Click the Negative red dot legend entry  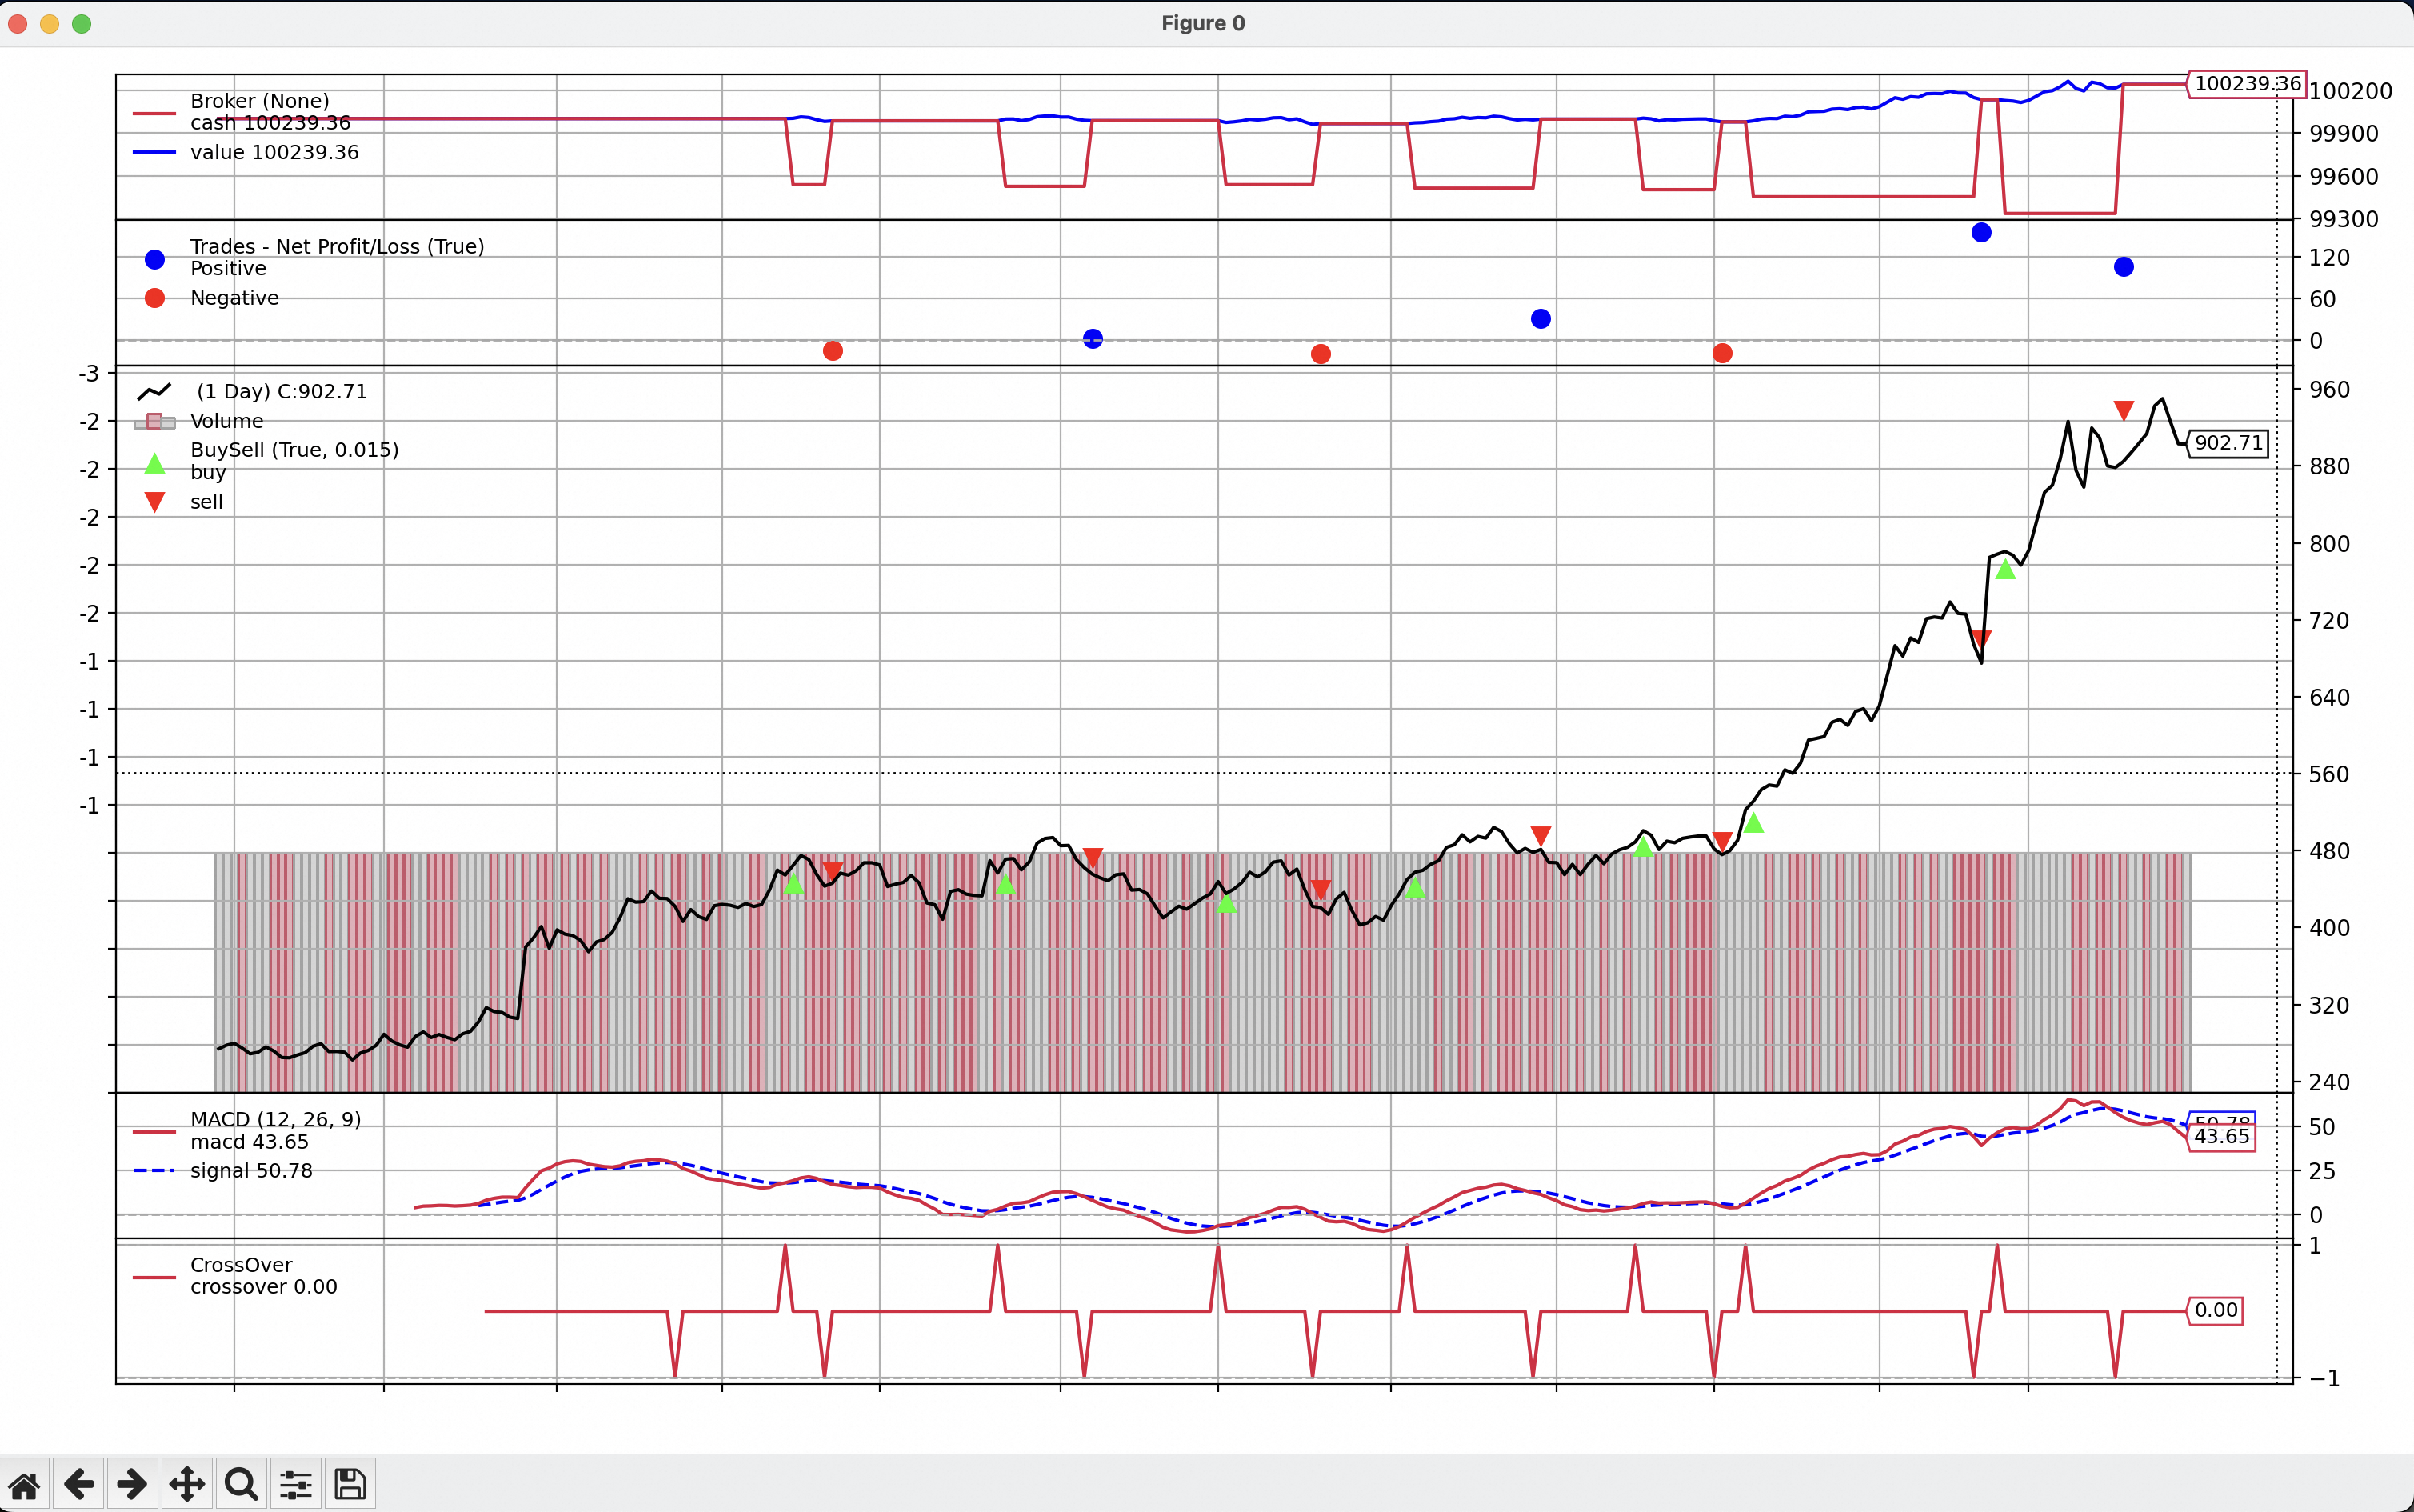coord(155,298)
